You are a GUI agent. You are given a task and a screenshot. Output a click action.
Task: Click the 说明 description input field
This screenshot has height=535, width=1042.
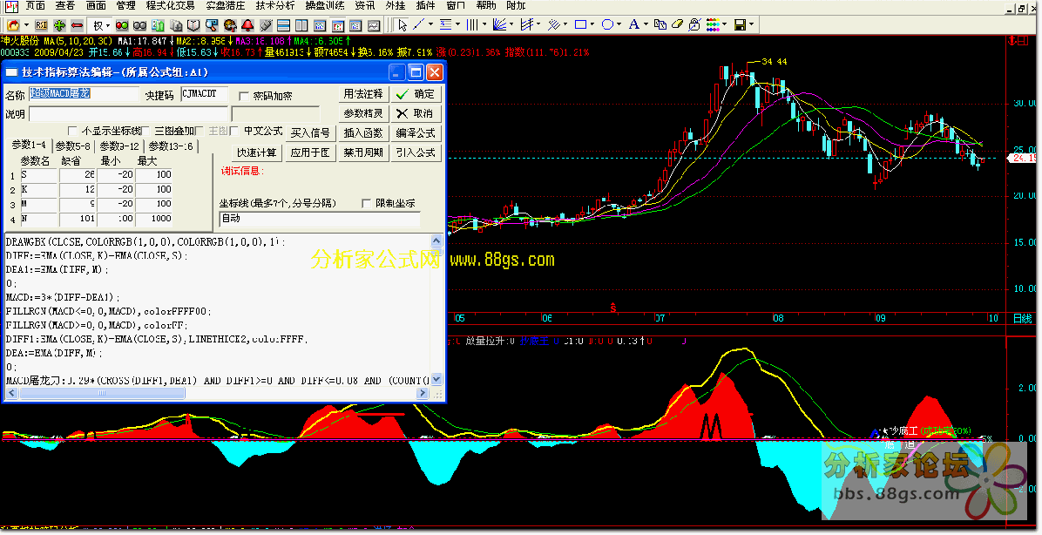click(128, 114)
